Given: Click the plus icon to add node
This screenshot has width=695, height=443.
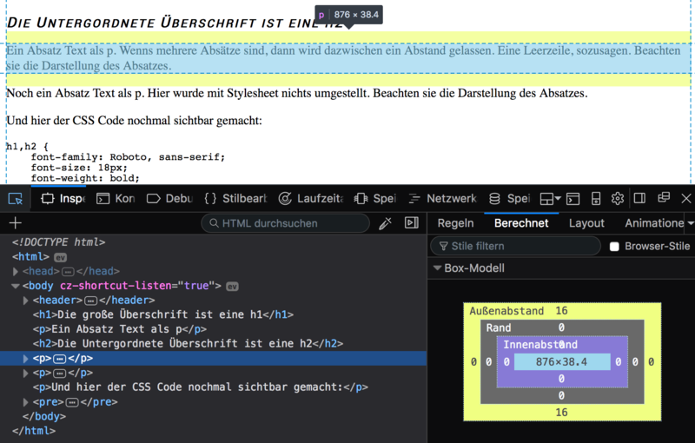Looking at the screenshot, I should pos(16,223).
